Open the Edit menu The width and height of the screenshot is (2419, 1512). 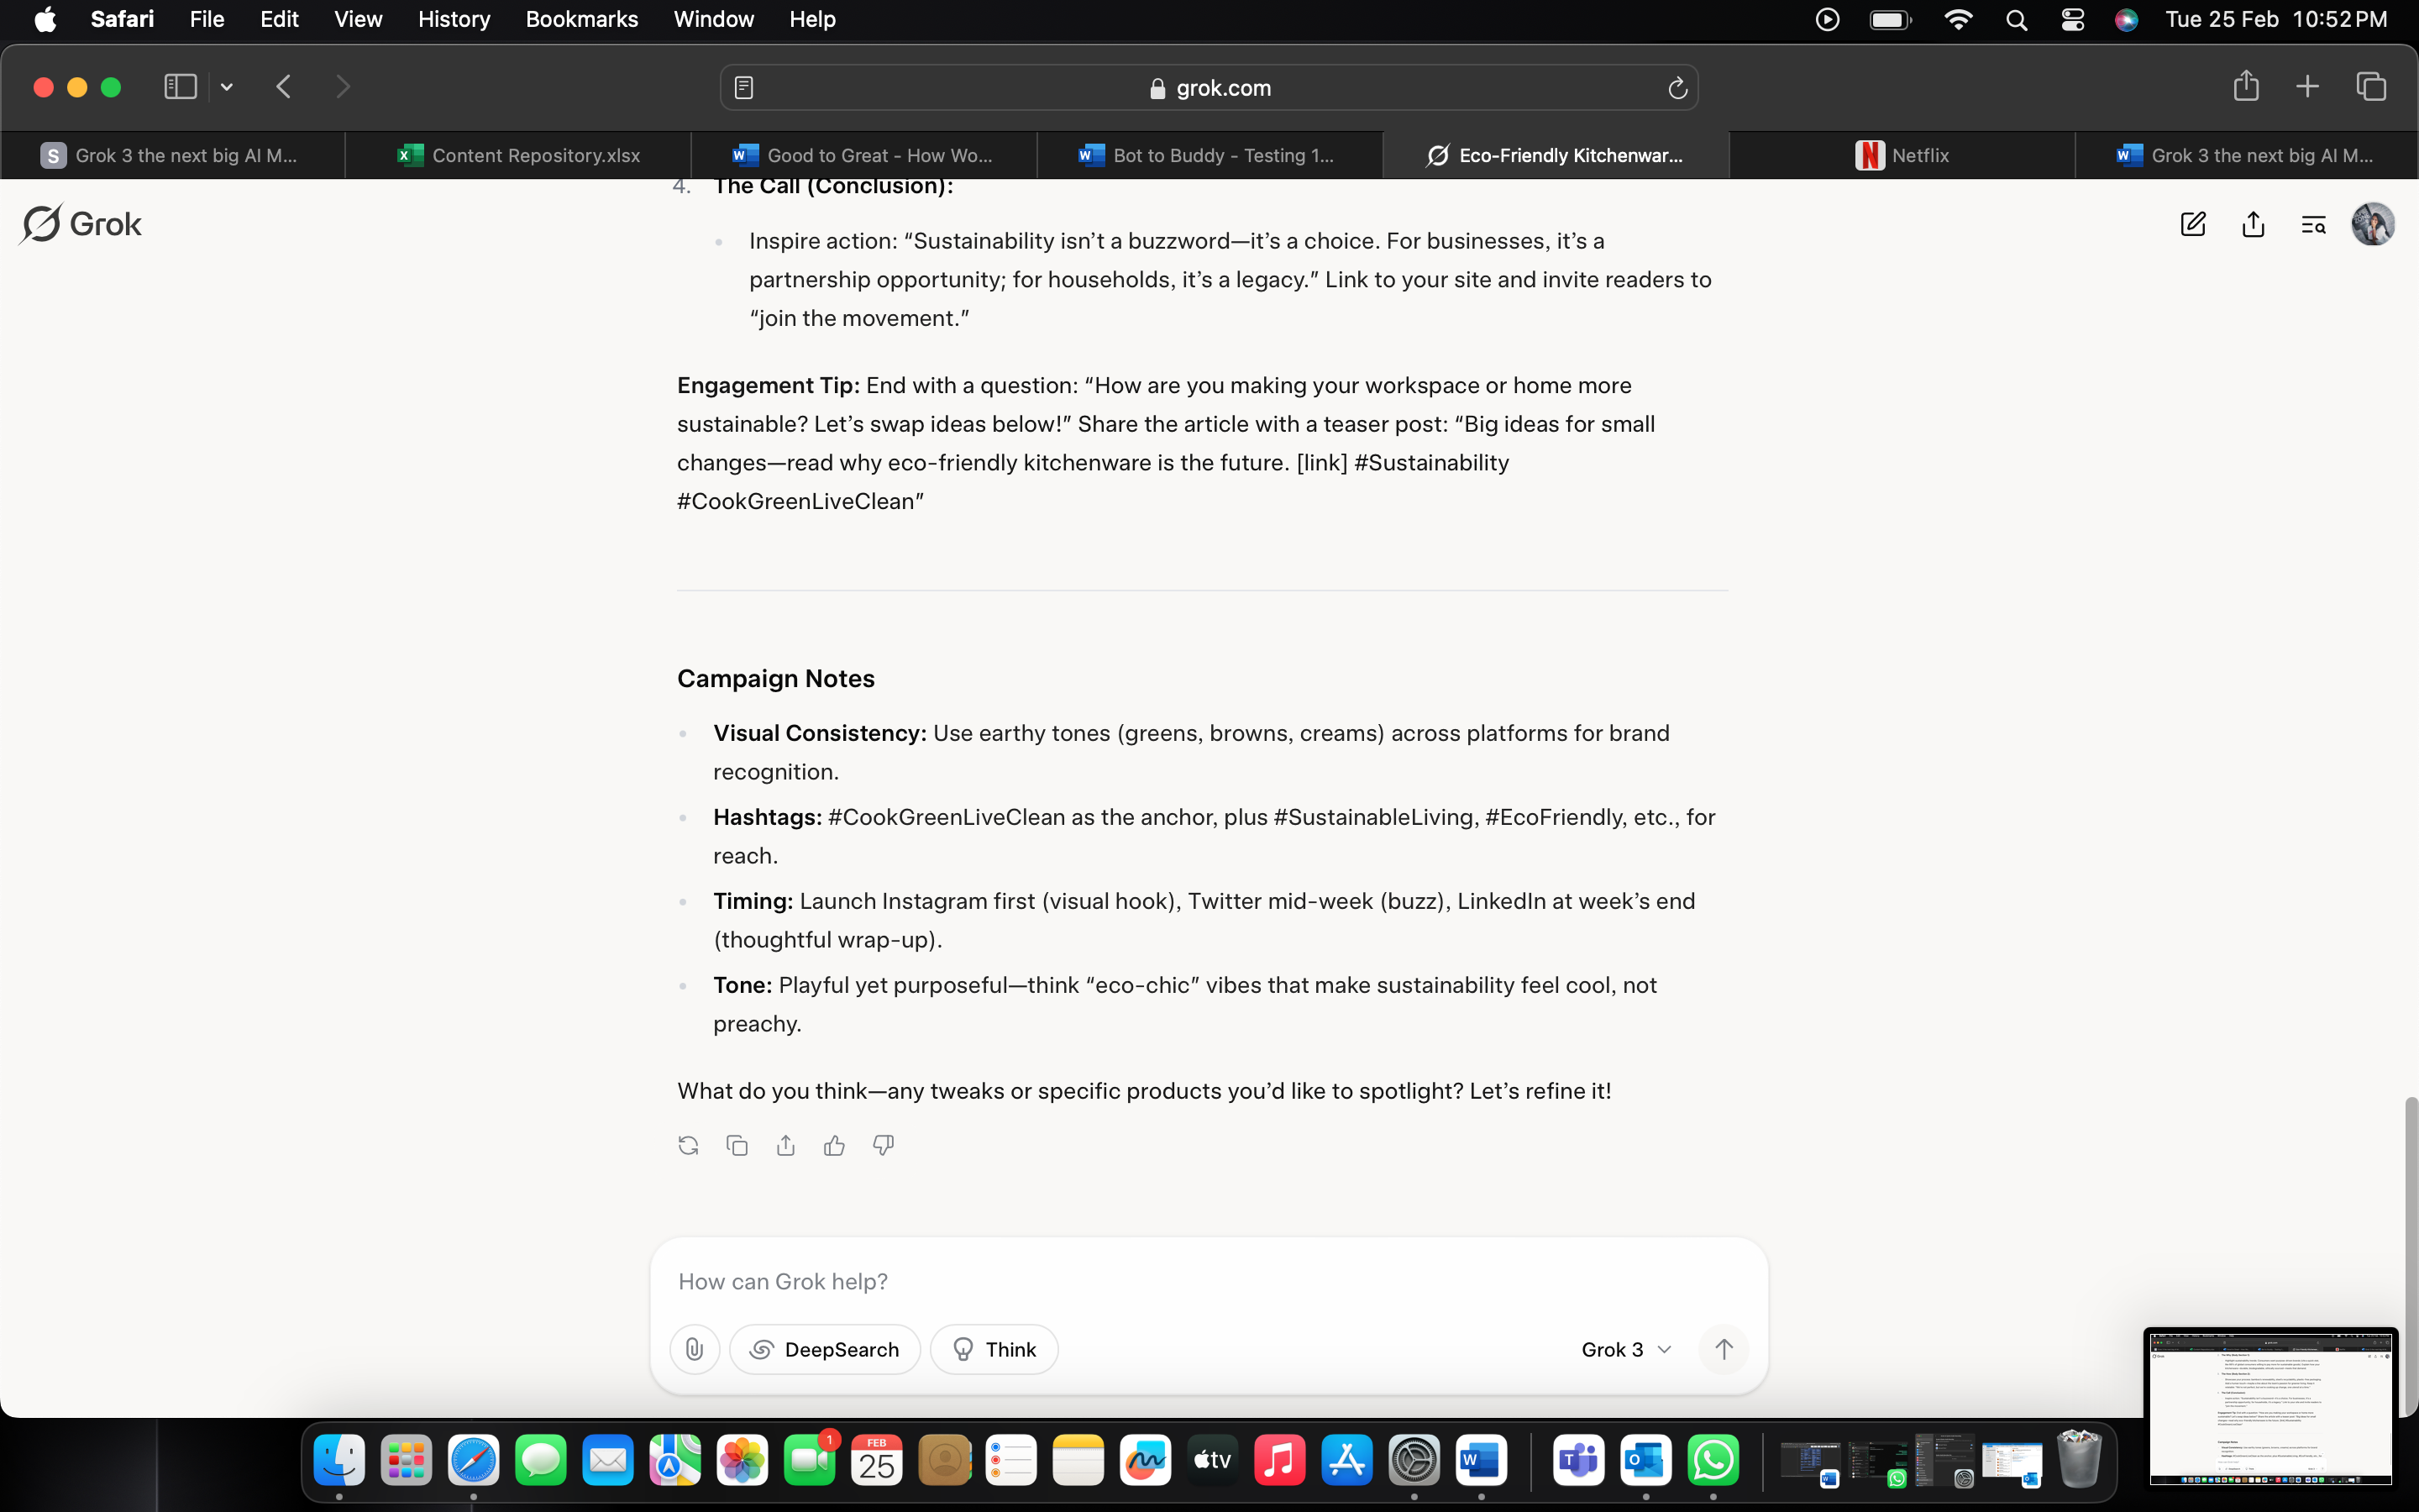[x=279, y=19]
